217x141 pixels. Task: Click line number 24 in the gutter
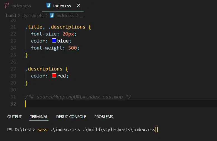(x=13, y=48)
